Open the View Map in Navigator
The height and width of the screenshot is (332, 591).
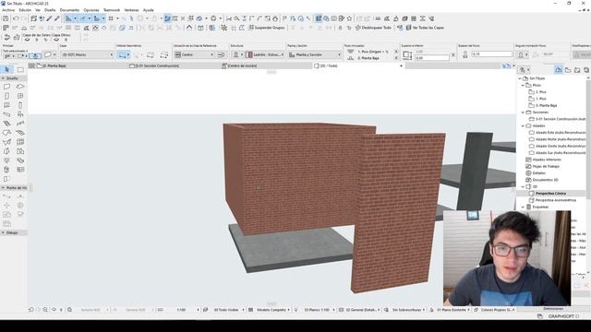coord(568,70)
